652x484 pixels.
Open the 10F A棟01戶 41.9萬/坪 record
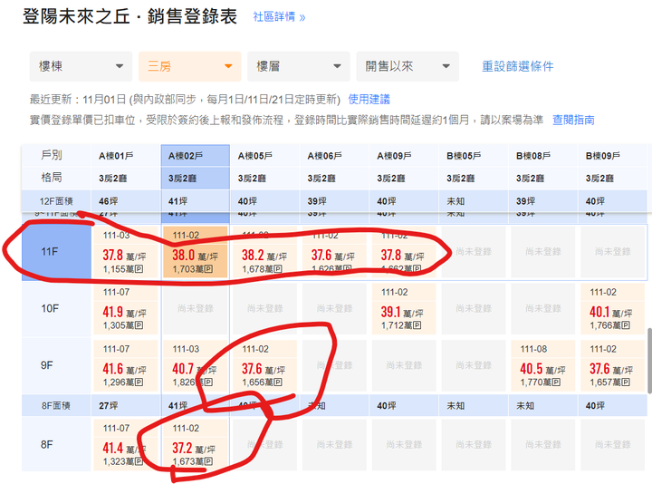click(x=126, y=308)
